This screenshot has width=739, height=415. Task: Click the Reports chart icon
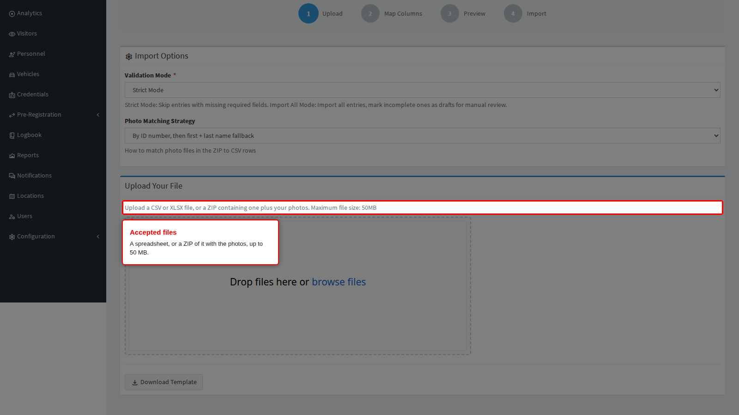tap(12, 156)
